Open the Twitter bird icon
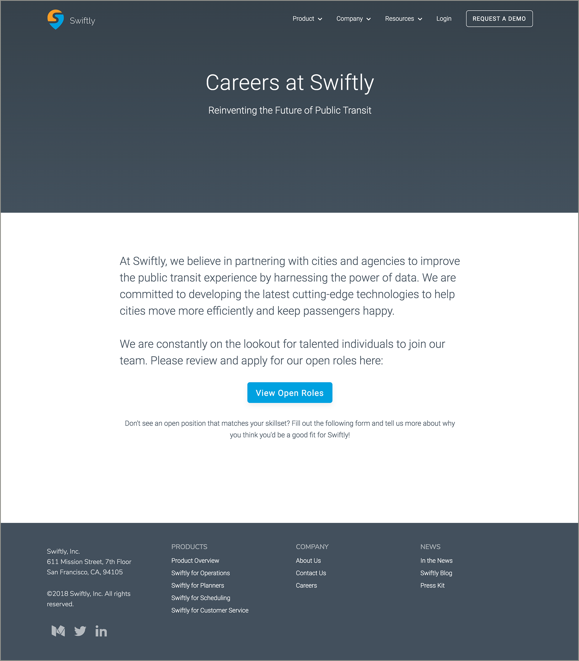579x661 pixels. coord(80,631)
